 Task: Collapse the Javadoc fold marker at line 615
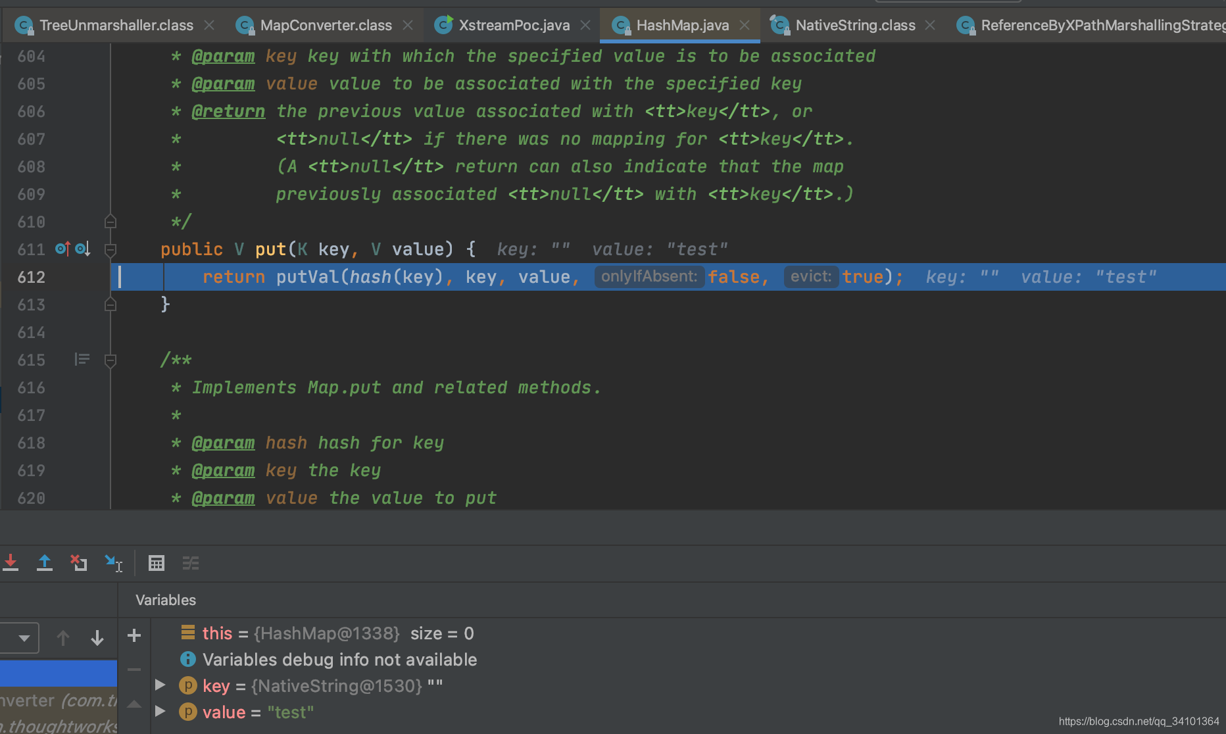point(110,360)
